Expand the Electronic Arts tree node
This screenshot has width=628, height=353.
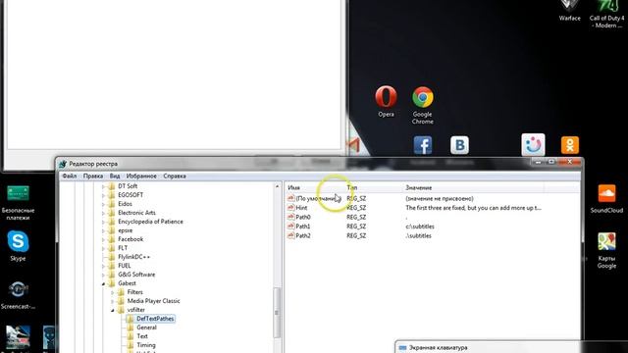click(x=103, y=213)
